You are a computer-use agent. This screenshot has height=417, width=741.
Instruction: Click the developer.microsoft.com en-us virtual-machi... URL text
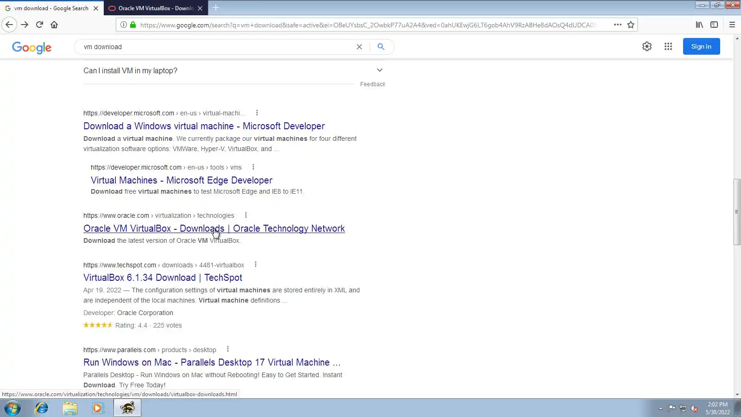(x=164, y=113)
